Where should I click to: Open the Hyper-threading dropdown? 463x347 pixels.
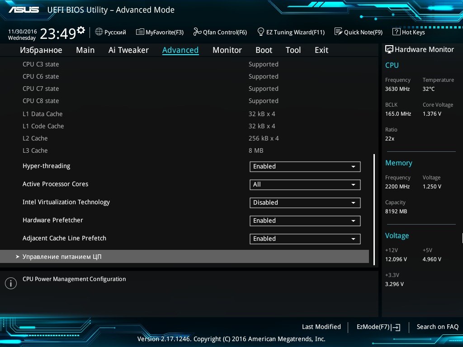point(305,166)
